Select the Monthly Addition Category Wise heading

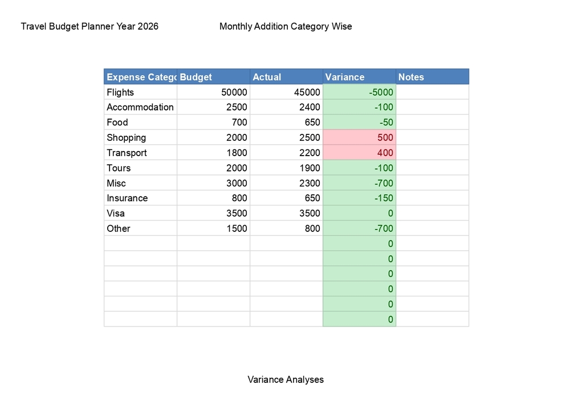(x=286, y=26)
